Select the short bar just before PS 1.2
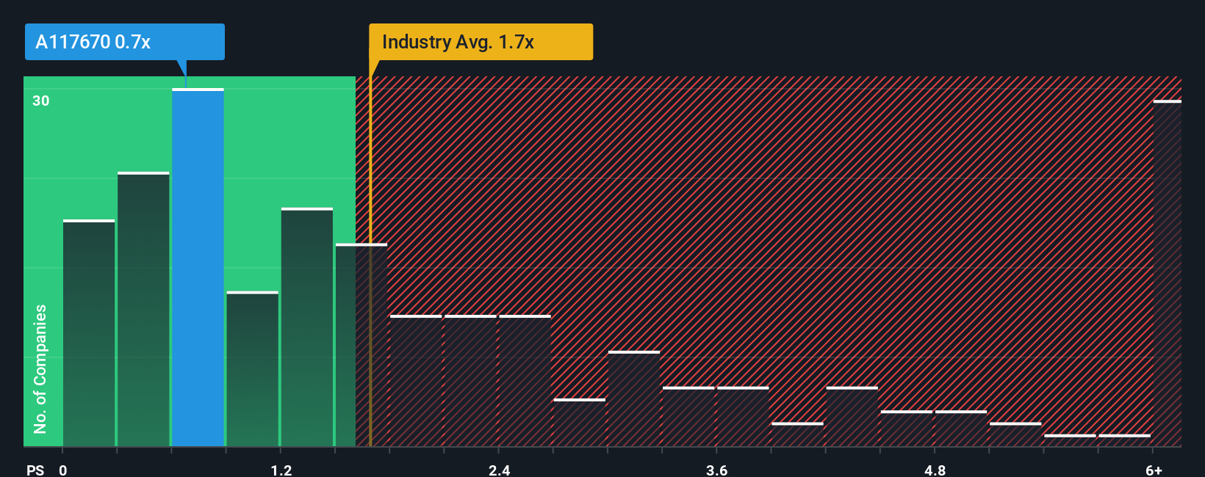This screenshot has width=1205, height=477. 253,369
